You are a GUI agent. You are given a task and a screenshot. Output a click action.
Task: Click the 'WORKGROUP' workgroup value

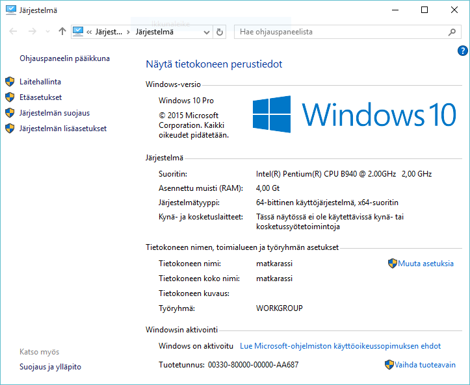(280, 308)
